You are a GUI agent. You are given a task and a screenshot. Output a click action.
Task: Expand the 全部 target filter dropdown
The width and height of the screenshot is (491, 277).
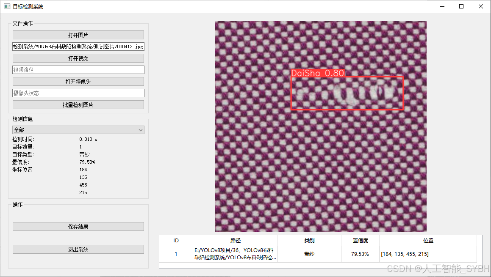tap(78, 130)
